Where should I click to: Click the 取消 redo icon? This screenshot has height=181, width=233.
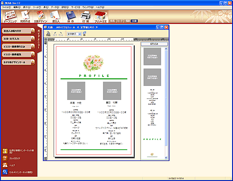pyautogui.click(x=61, y=34)
